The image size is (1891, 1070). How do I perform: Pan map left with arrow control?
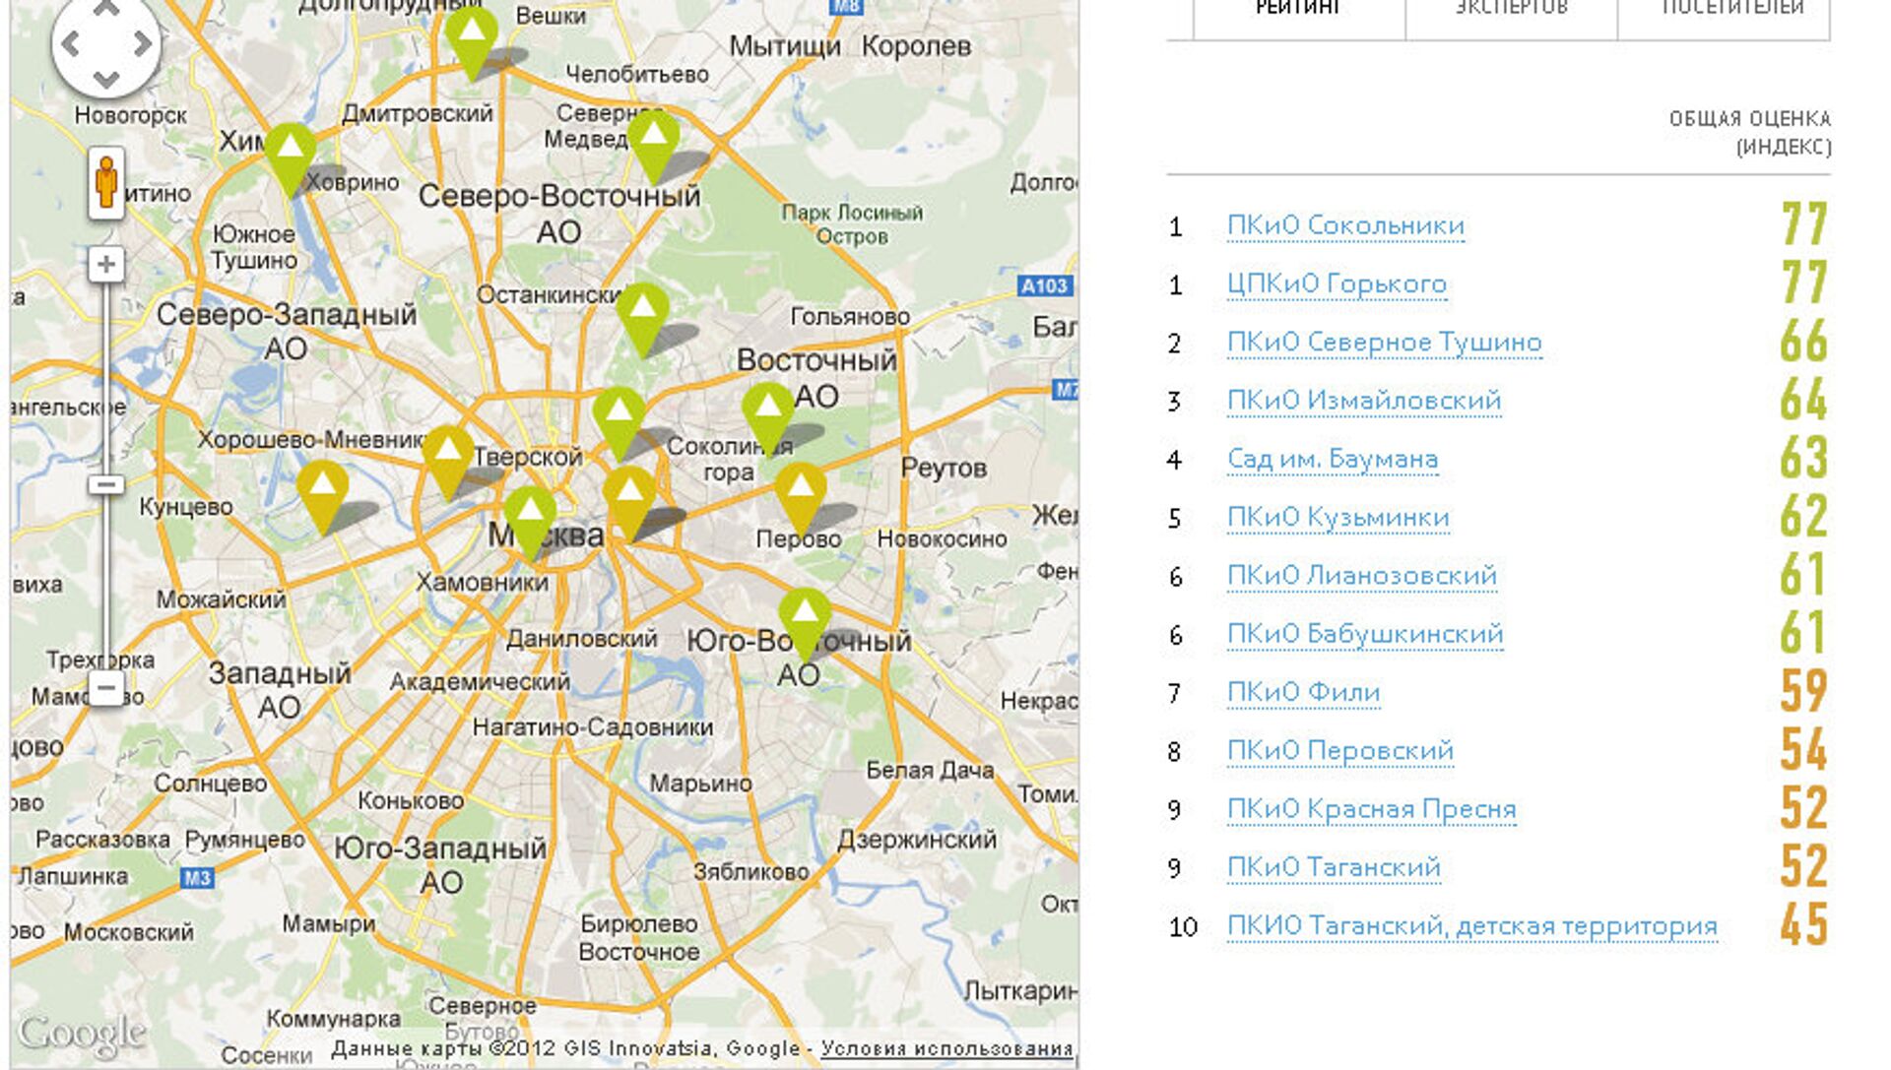pyautogui.click(x=70, y=43)
